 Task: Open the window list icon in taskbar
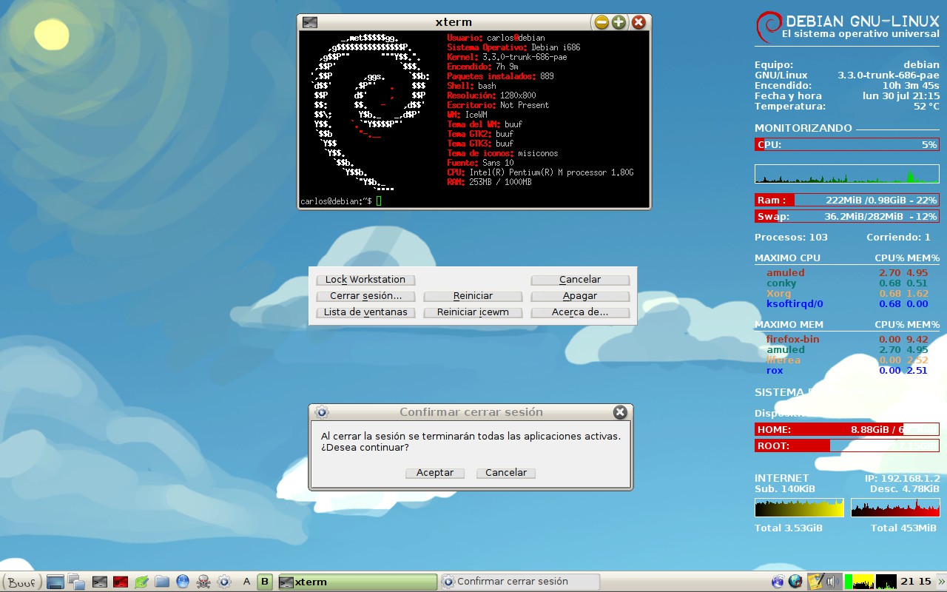pyautogui.click(x=76, y=582)
